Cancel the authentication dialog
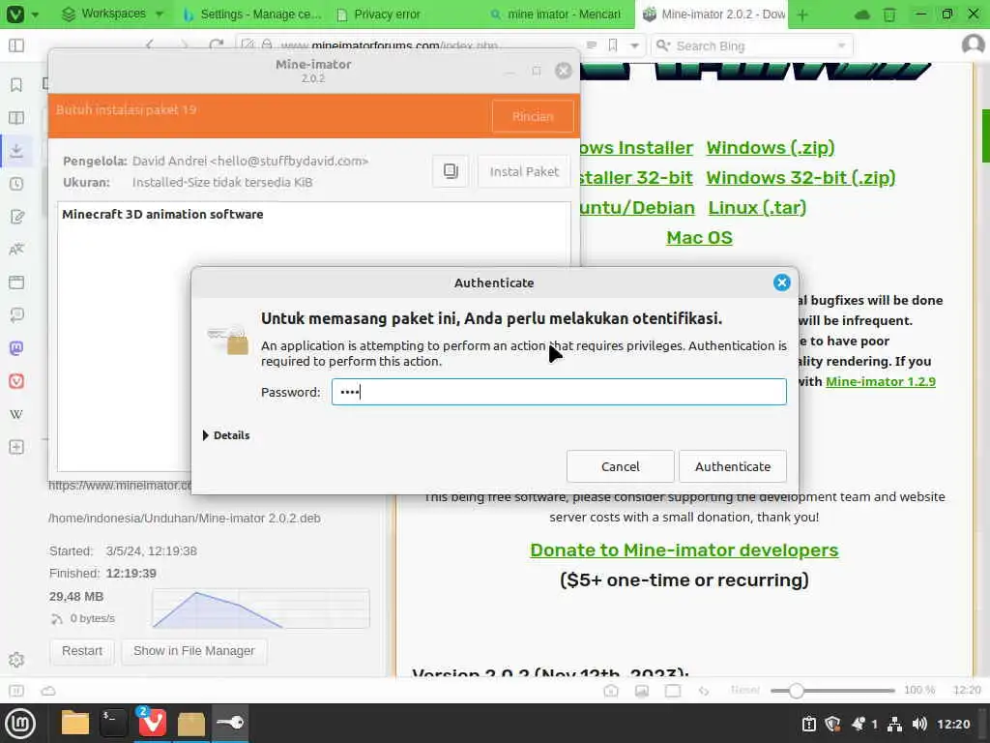 [620, 466]
